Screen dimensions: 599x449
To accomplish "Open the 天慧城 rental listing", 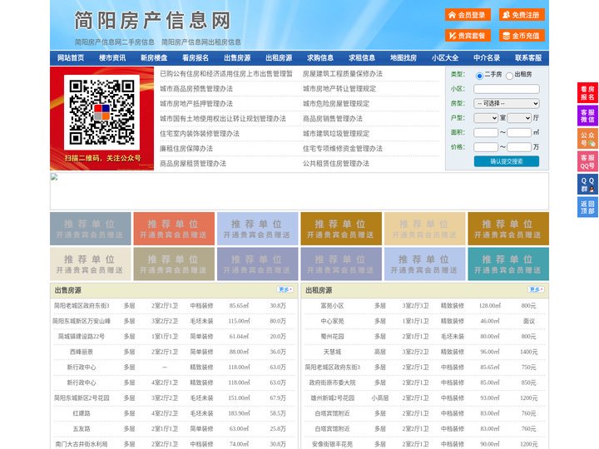I will (332, 352).
